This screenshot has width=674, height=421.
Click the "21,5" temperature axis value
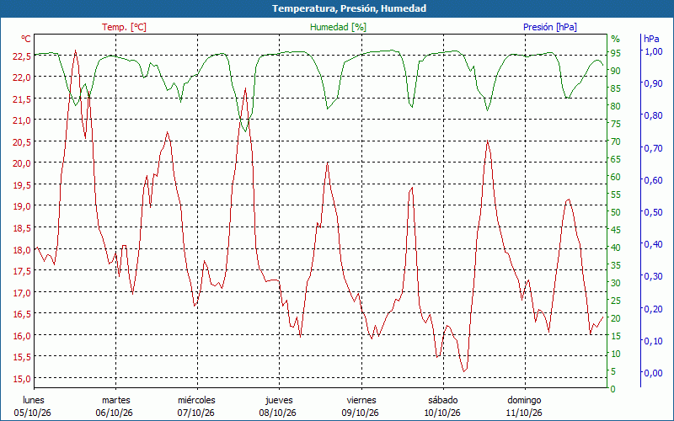(x=23, y=99)
